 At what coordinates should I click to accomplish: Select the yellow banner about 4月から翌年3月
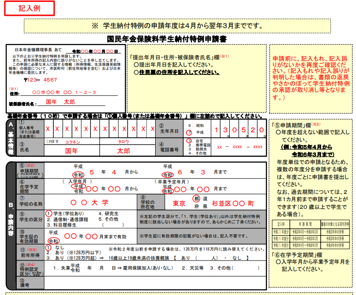click(177, 26)
